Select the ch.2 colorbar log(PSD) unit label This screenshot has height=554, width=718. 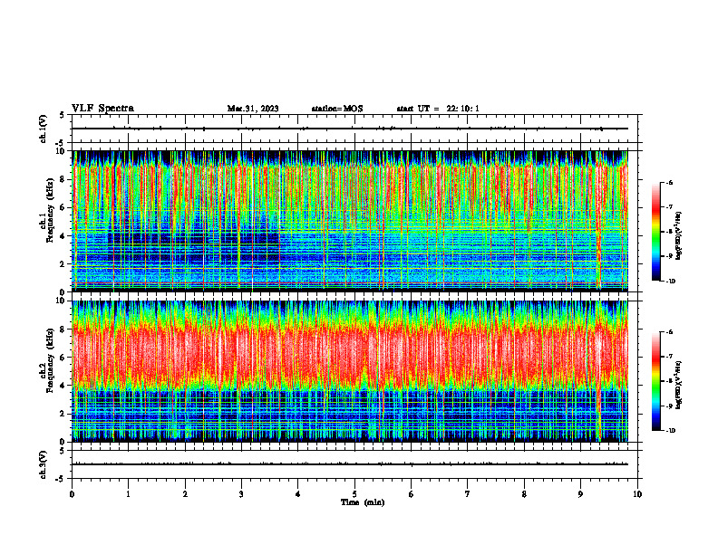pos(679,385)
